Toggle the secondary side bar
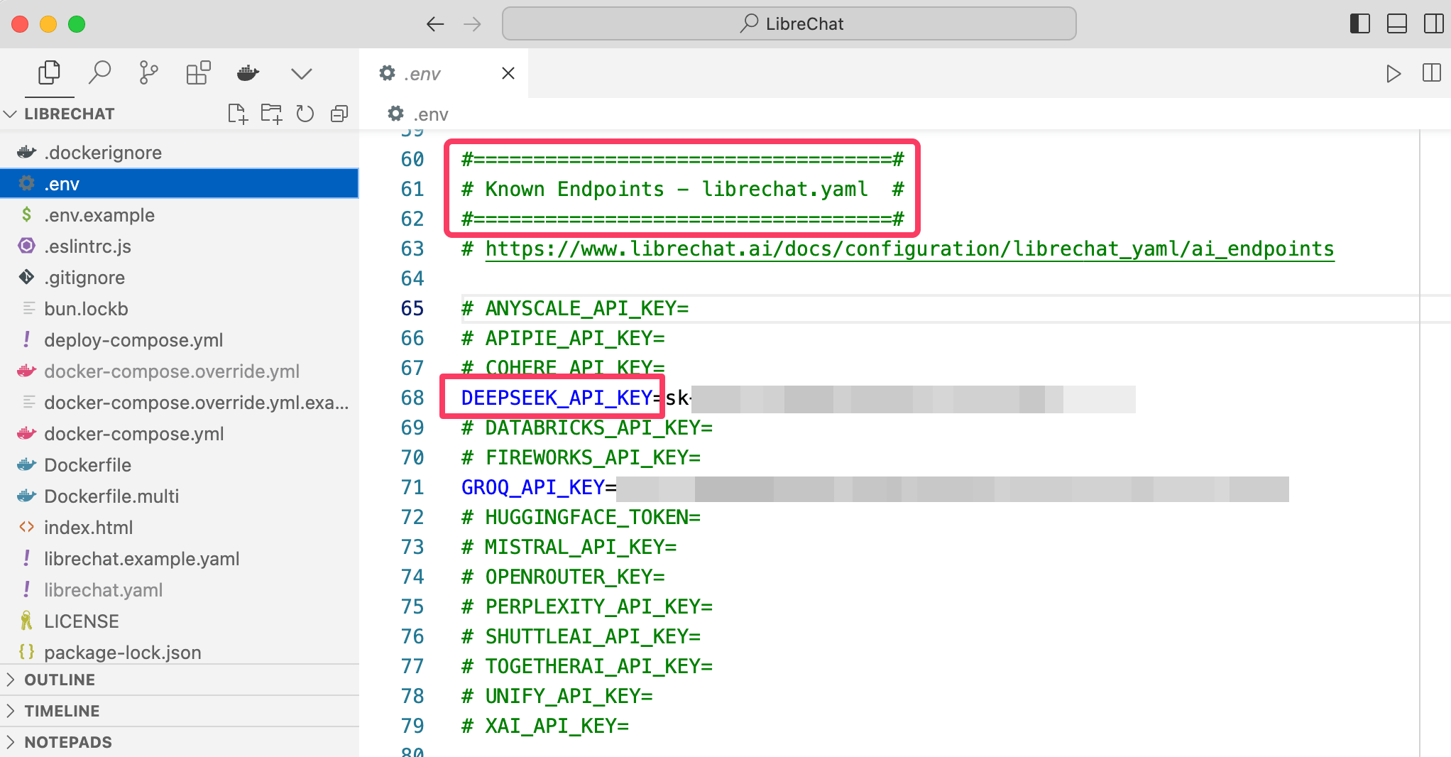This screenshot has width=1451, height=757. coord(1433,24)
